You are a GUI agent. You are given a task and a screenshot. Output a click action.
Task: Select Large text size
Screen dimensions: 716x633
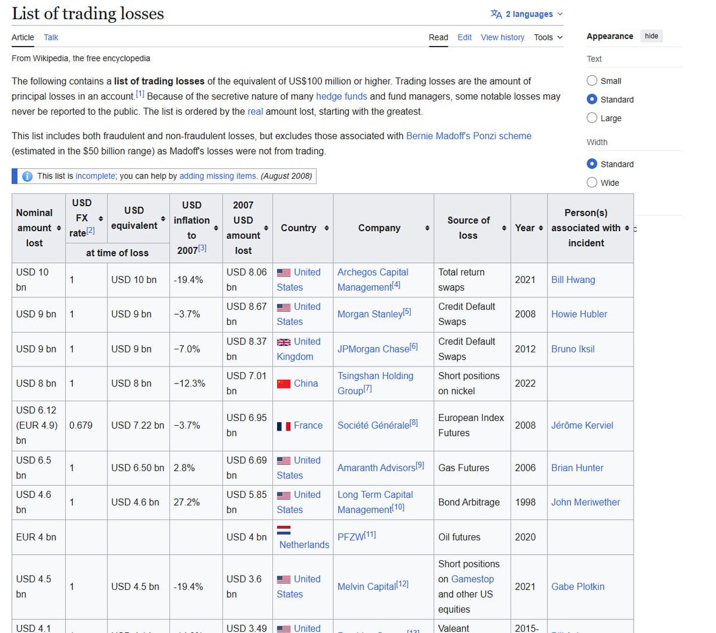coord(592,118)
